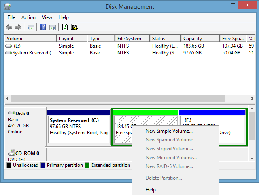Image resolution: width=259 pixels, height=195 pixels.
Task: Open the View menu
Action: pyautogui.click(x=47, y=17)
